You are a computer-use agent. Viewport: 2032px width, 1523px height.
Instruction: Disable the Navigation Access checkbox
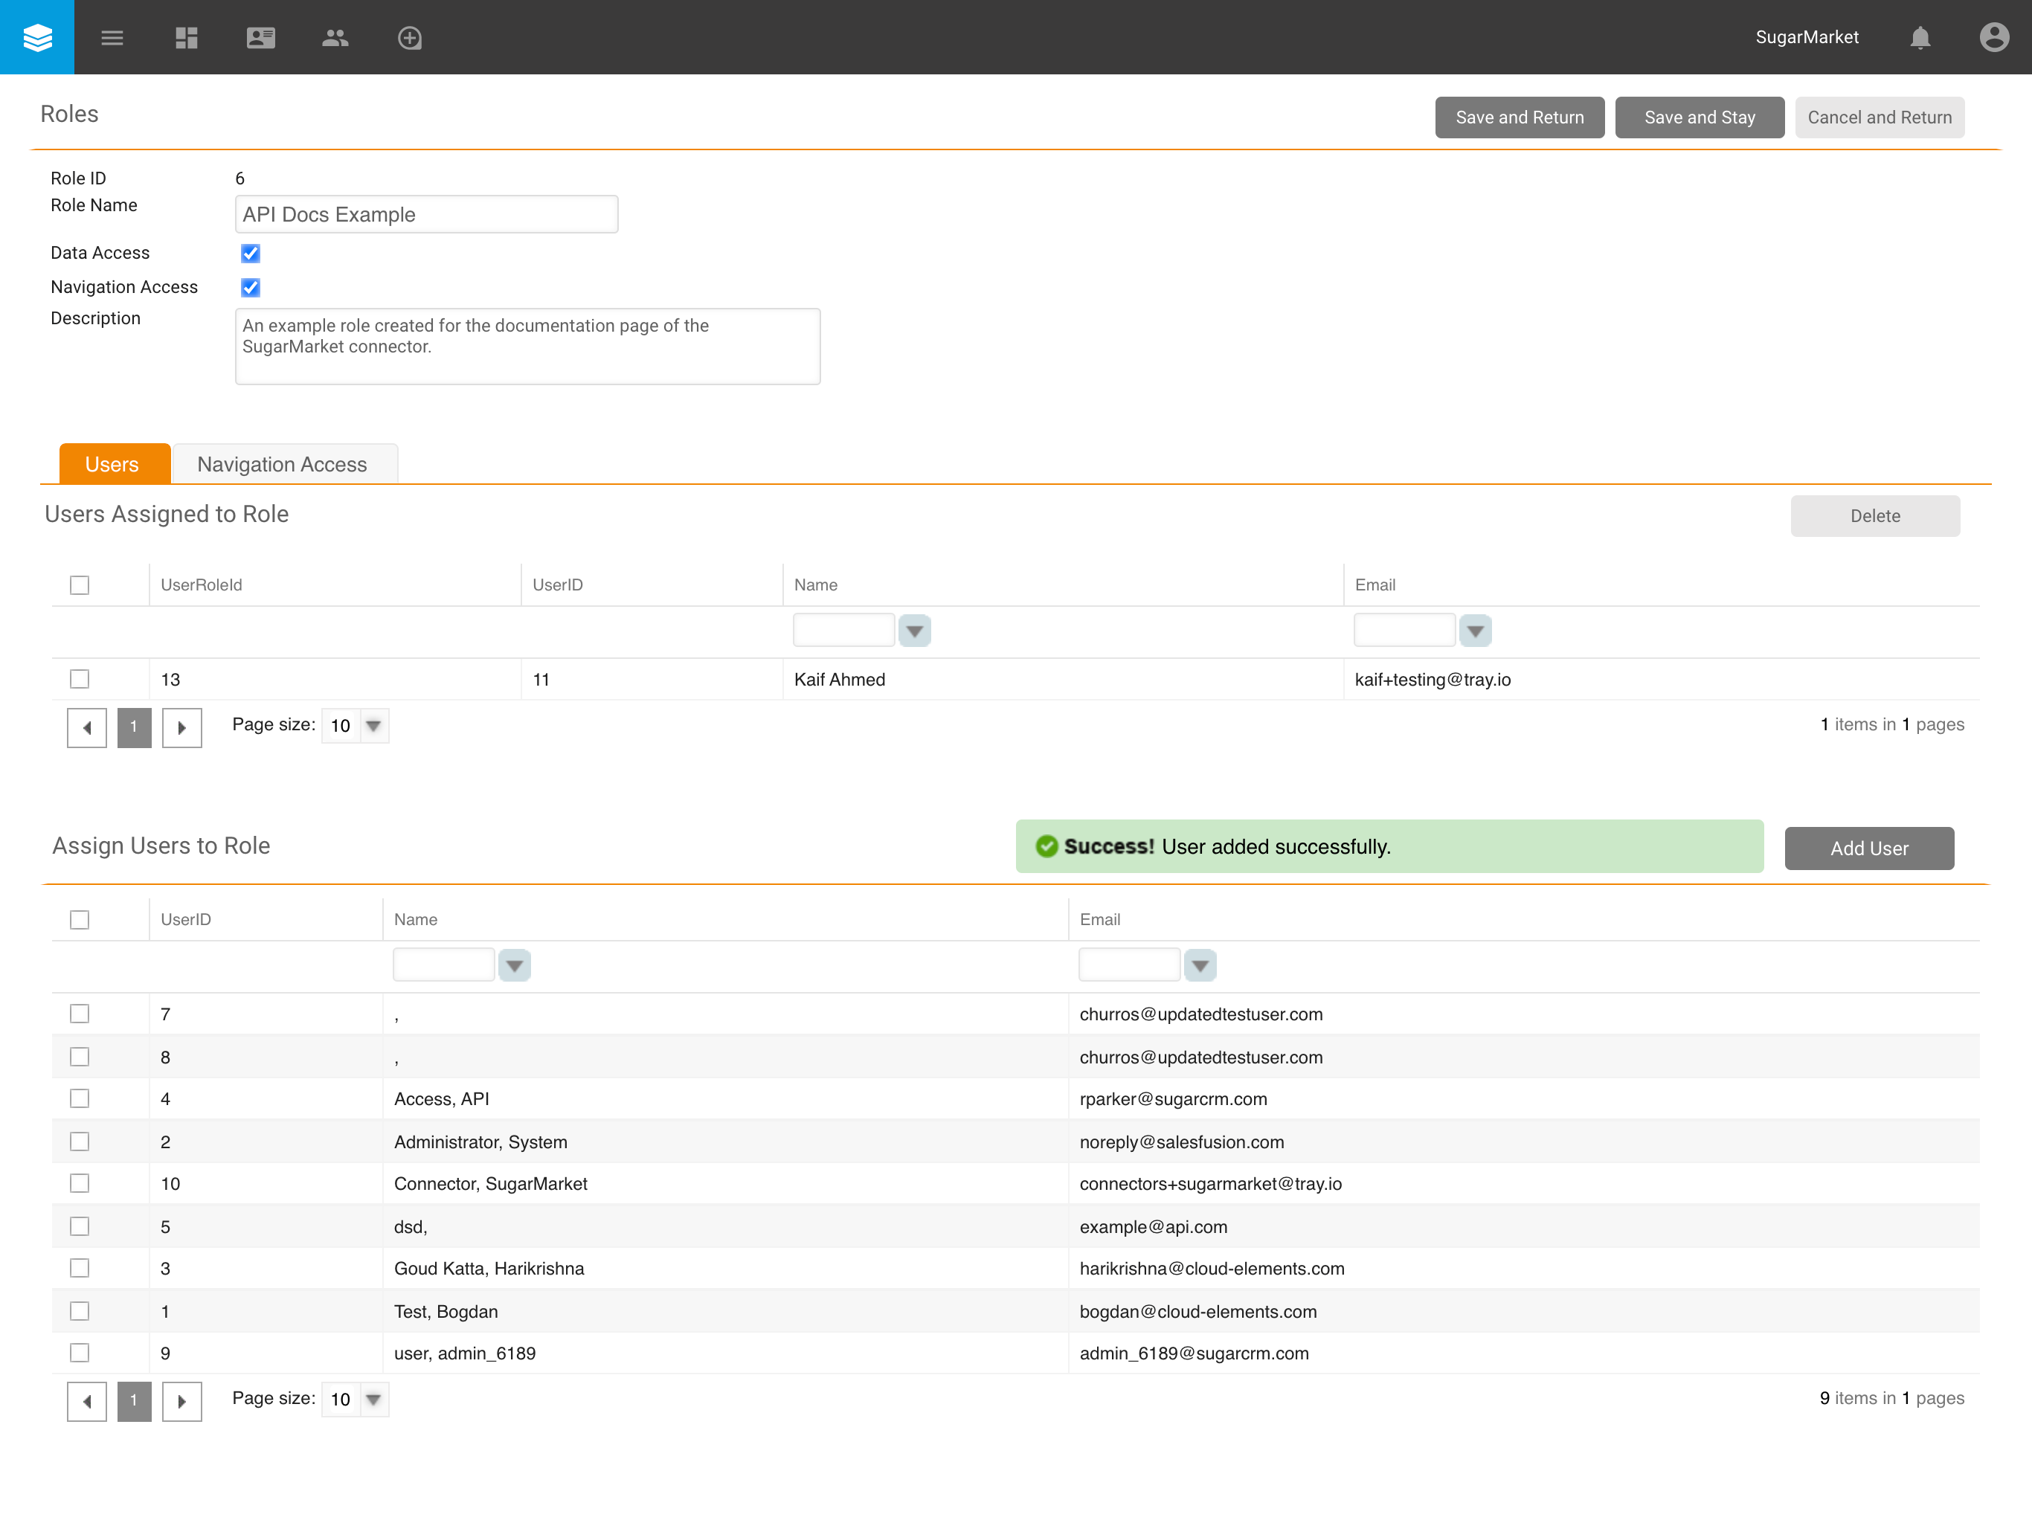tap(250, 288)
